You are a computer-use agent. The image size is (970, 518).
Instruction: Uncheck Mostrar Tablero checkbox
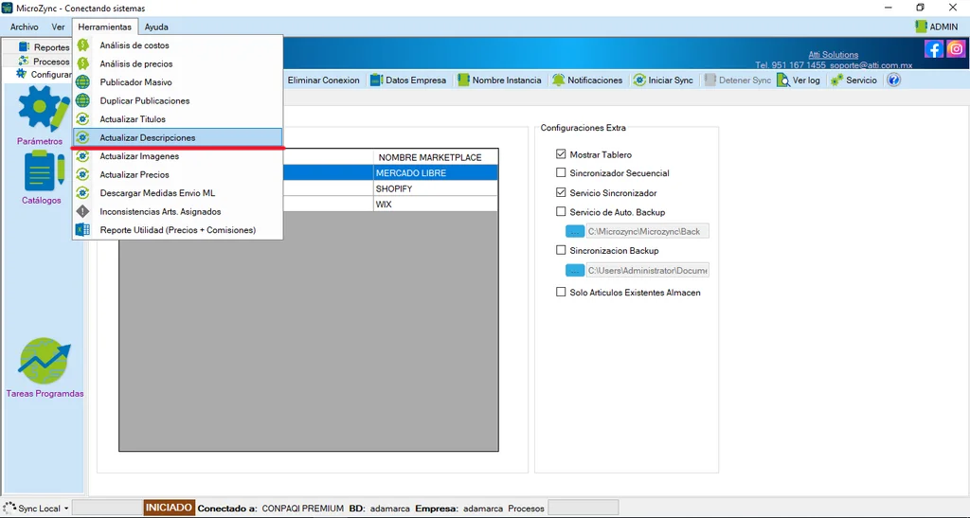pyautogui.click(x=561, y=154)
